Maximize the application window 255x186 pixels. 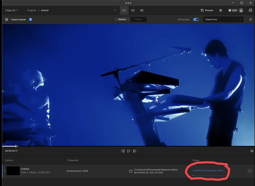[x=242, y=3]
